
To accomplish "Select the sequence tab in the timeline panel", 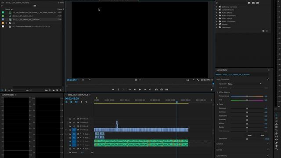I will click(x=78, y=95).
